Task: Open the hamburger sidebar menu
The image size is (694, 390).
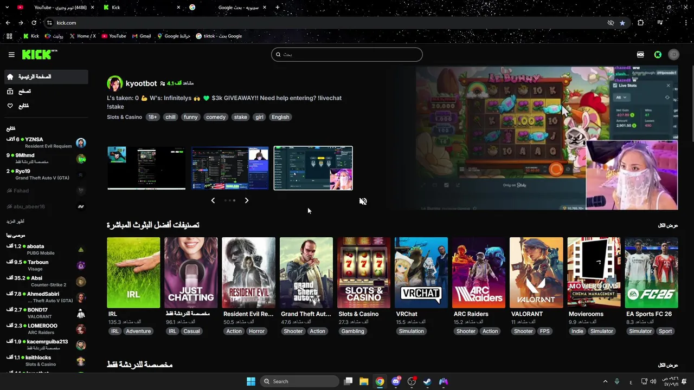Action: (11, 55)
